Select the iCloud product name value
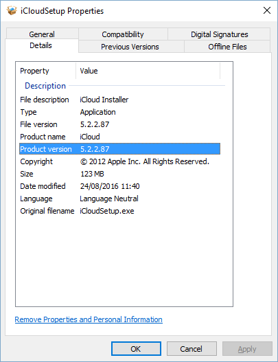The width and height of the screenshot is (278, 362). click(x=90, y=137)
